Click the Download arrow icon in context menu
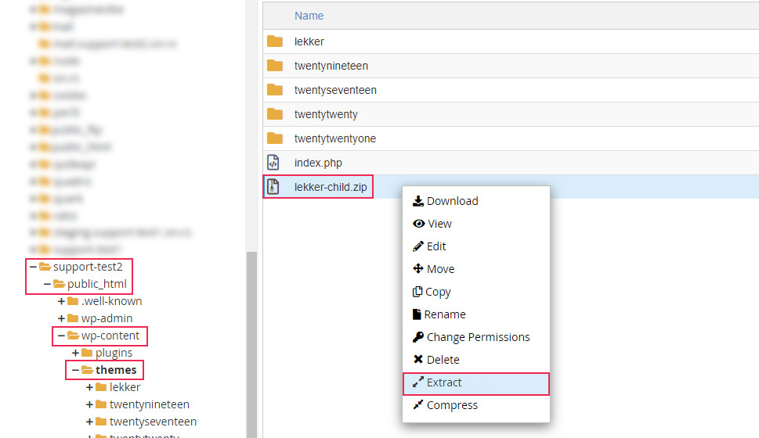 417,201
